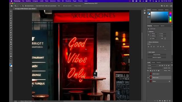Open the blend mode Normale dropdown
This screenshot has height=102, width=182.
tap(155, 68)
